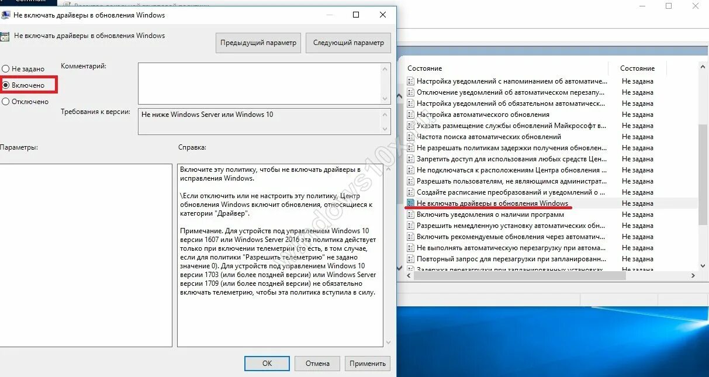The width and height of the screenshot is (709, 377).
Task: Click the icon of 'Не выполнять автоматическую перезагрузку' row
Action: pos(410,248)
